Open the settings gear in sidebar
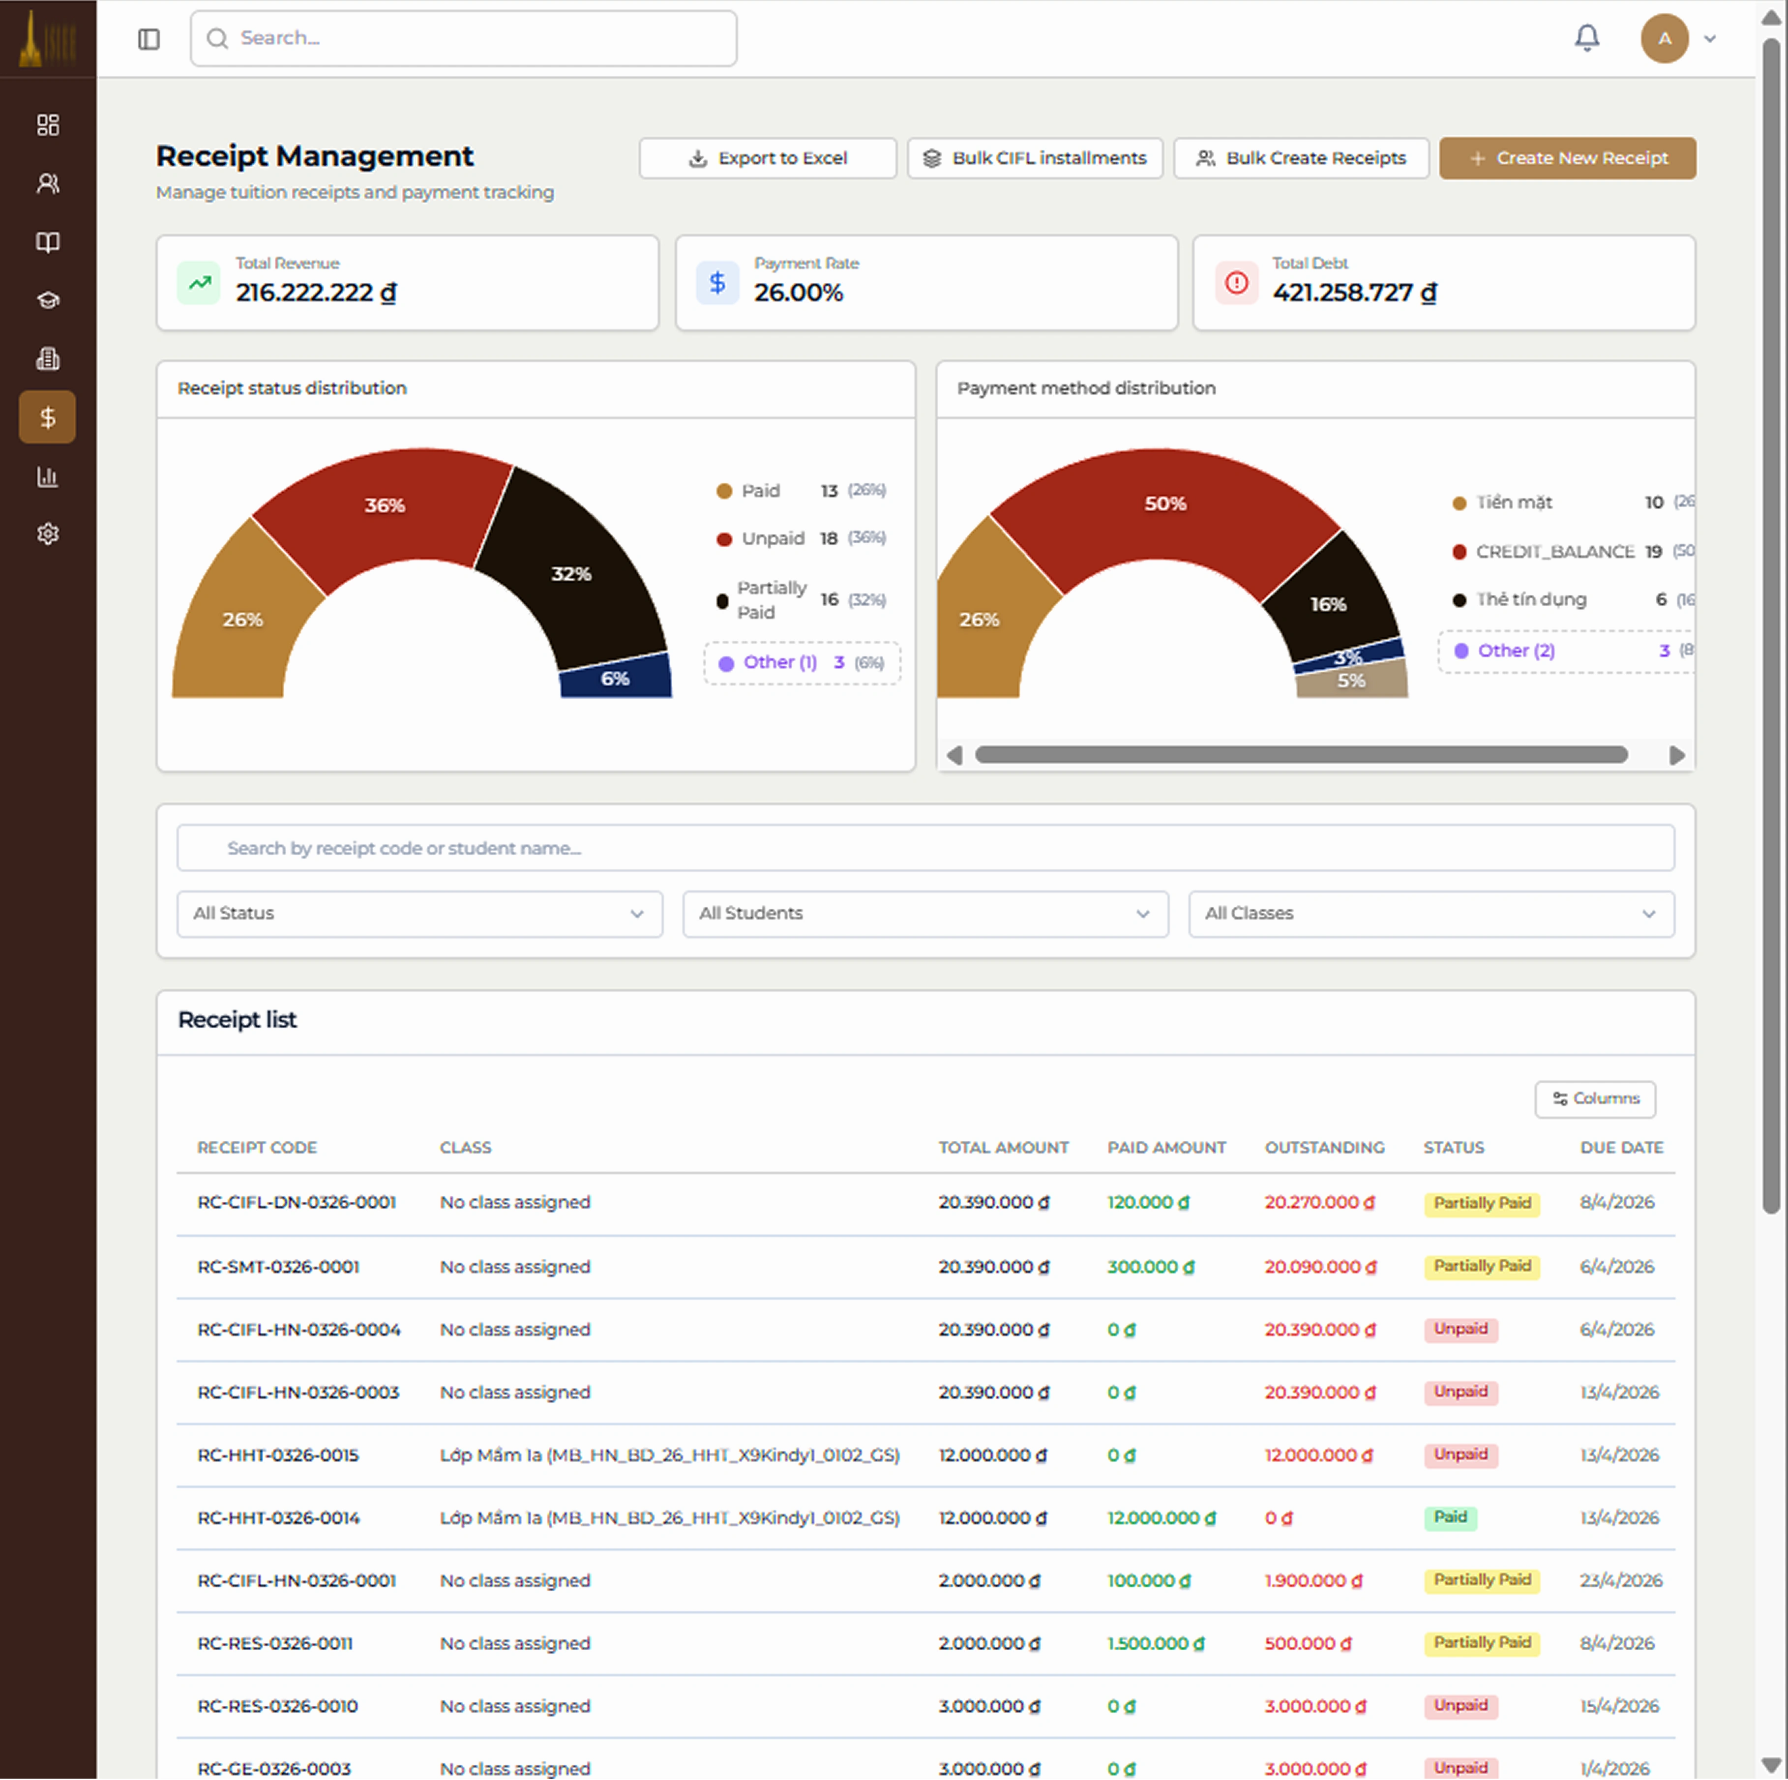 pos(48,534)
